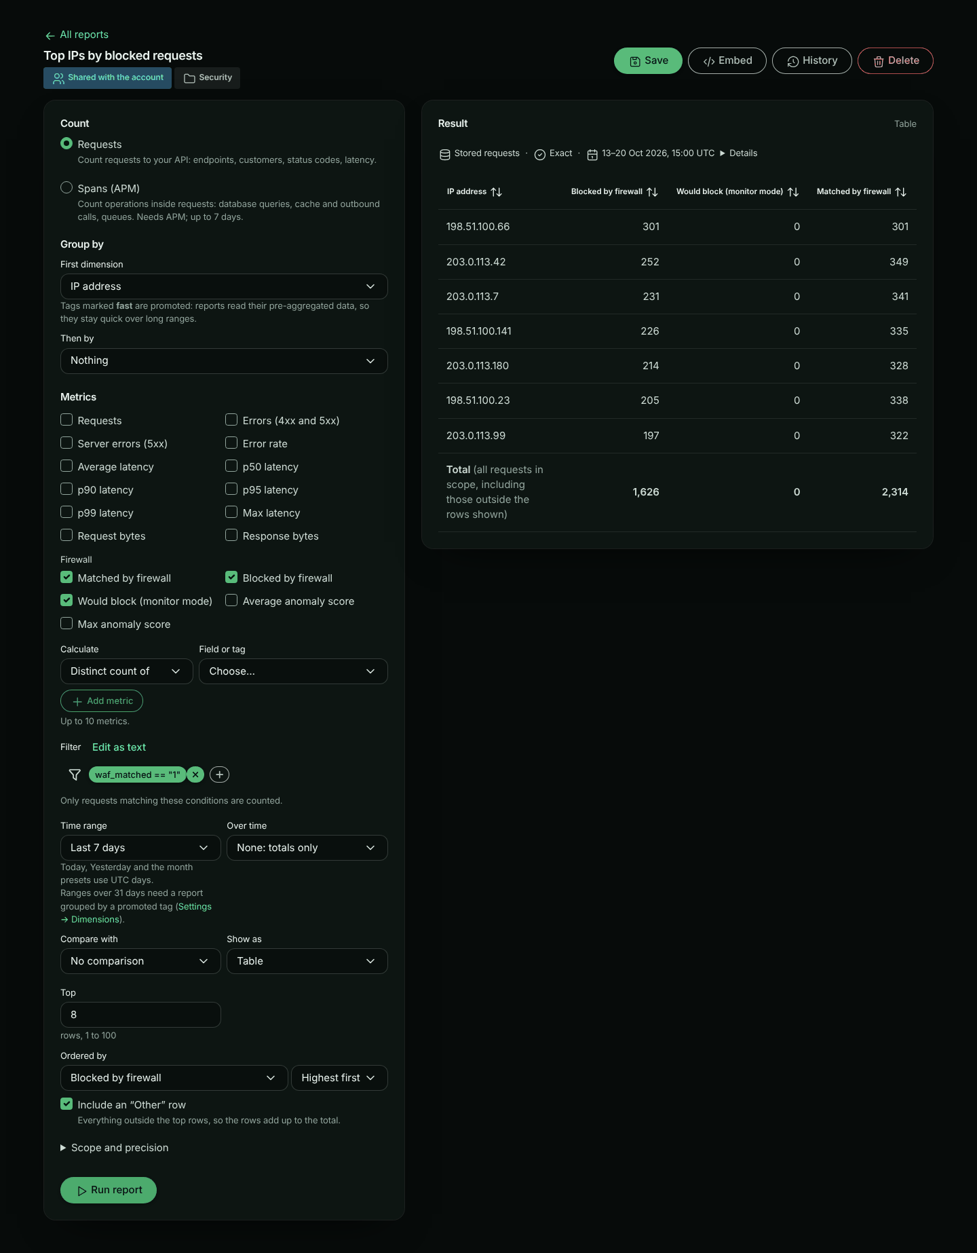
Task: Expand the Scope and precision section
Action: [114, 1148]
